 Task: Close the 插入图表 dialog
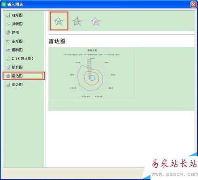click(193, 4)
